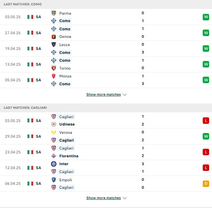Click the Lecce club crest icon
The image size is (212, 208).
[x=54, y=45]
